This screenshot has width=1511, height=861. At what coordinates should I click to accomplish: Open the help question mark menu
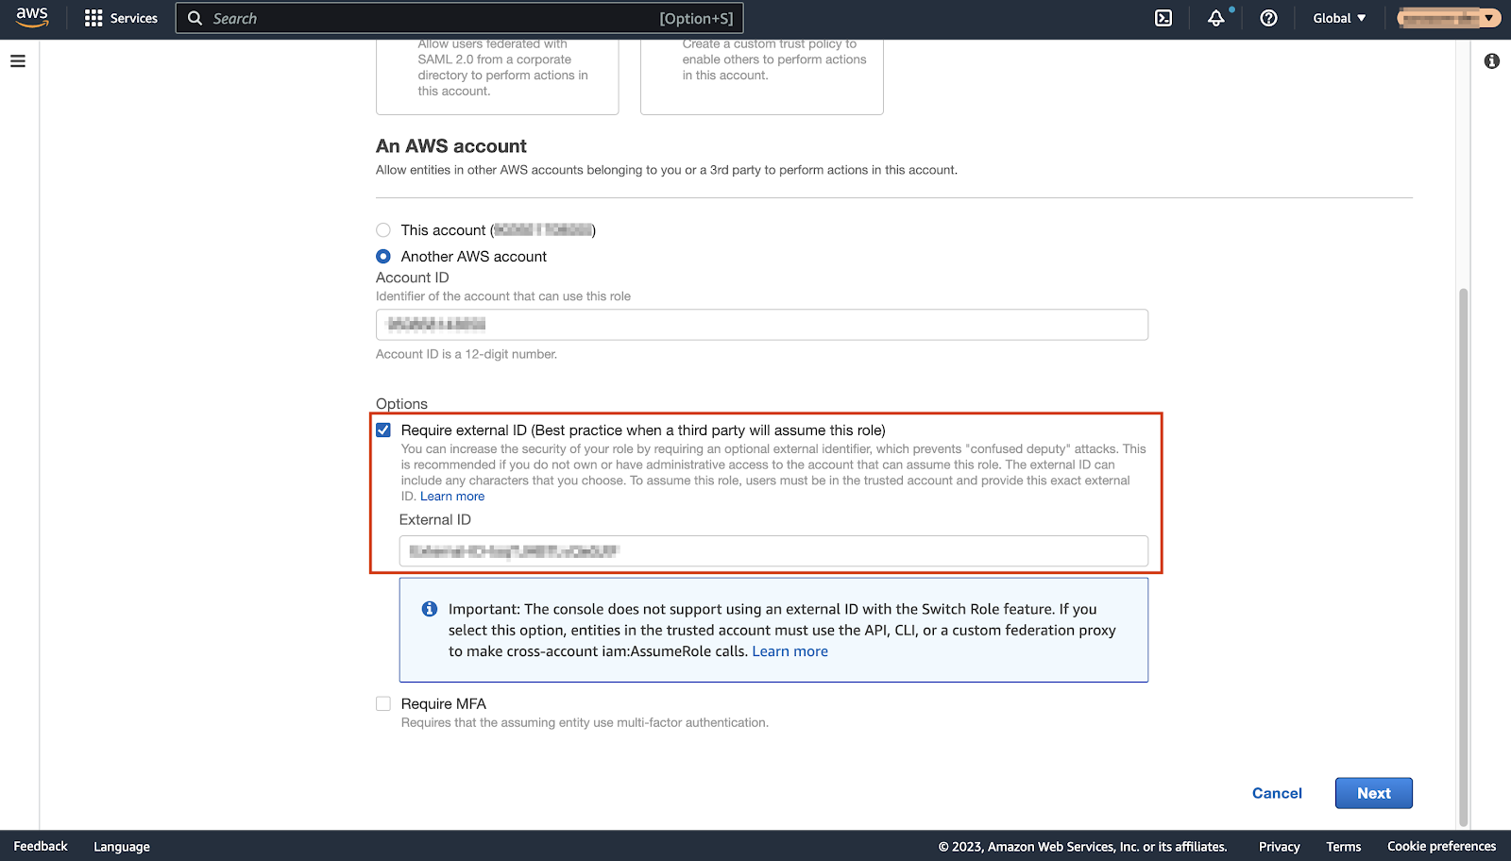click(x=1268, y=18)
